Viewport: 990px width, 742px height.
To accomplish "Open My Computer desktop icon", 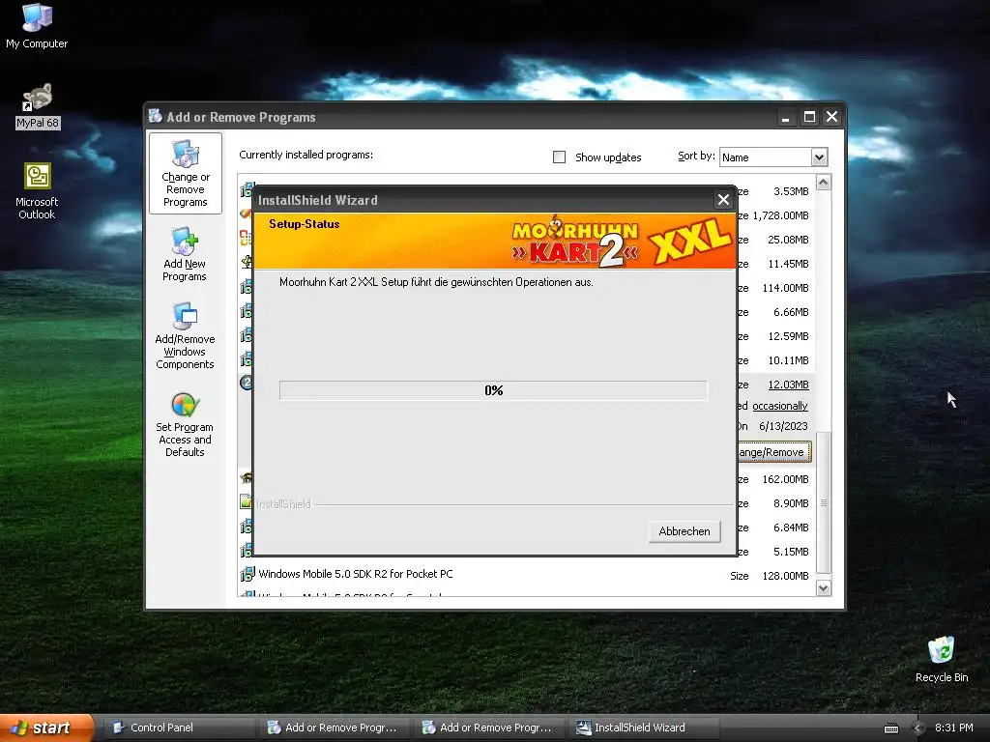I will click(x=37, y=25).
